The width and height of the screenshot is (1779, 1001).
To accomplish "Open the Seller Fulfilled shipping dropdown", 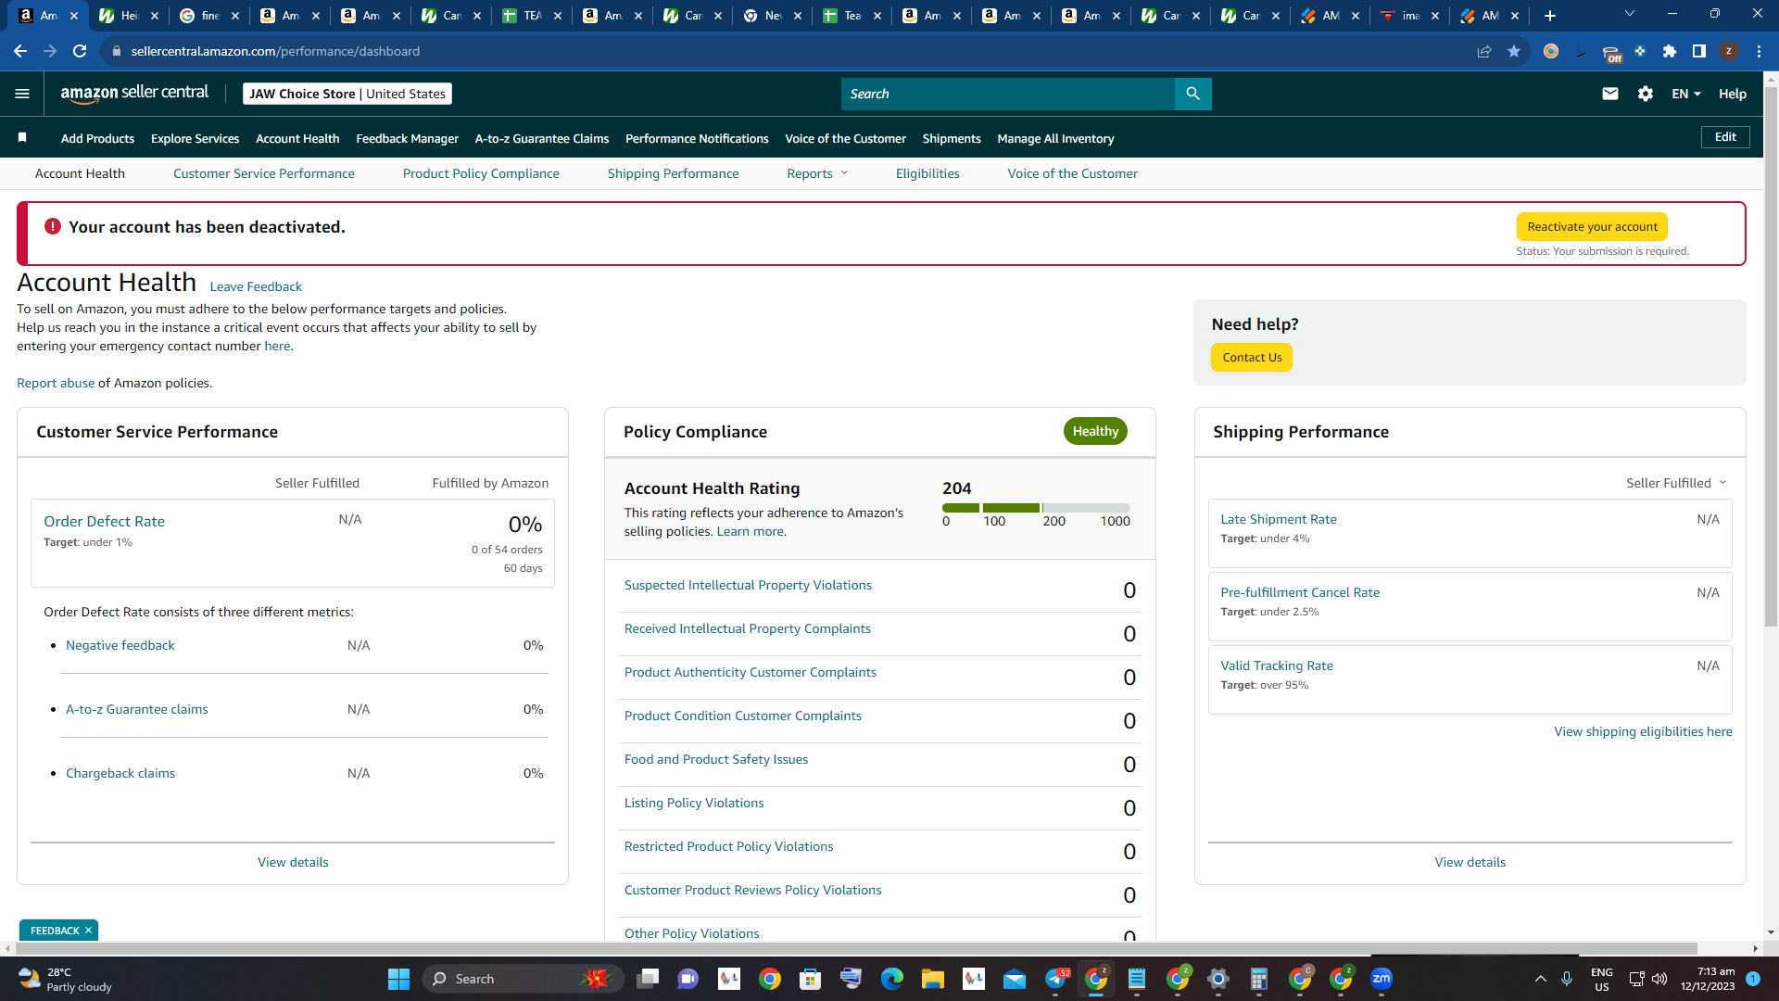I will 1676,483.
